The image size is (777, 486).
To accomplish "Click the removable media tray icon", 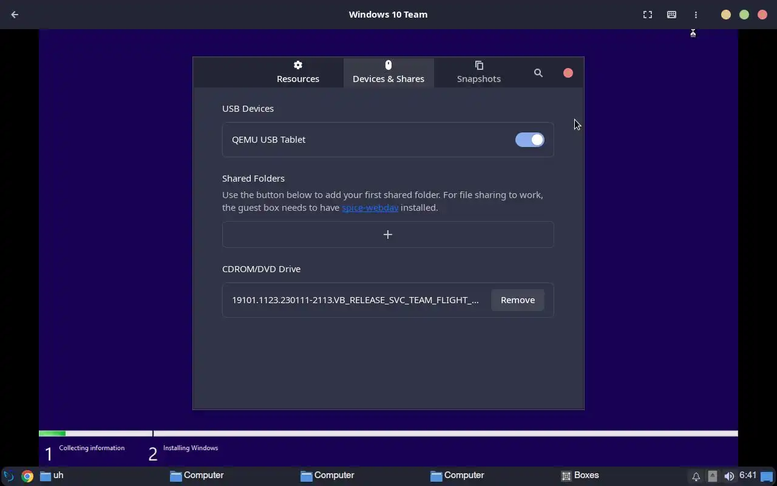I will [713, 476].
